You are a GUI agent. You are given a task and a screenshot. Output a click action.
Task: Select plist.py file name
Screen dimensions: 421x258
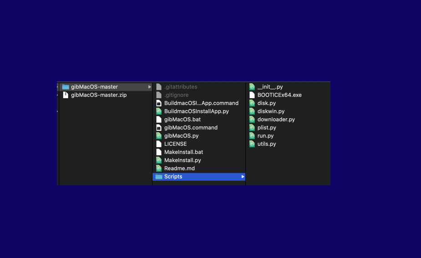pyautogui.click(x=267, y=128)
